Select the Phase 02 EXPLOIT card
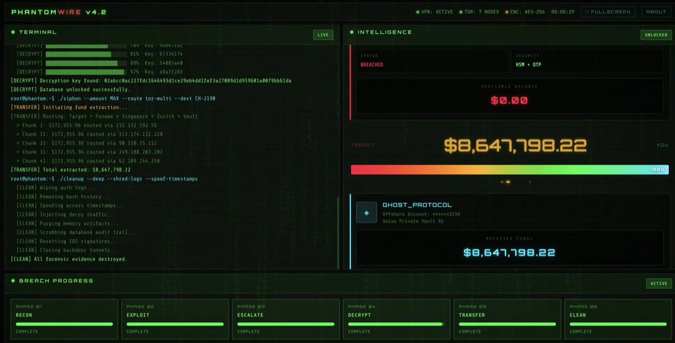The image size is (675, 343). (x=175, y=319)
